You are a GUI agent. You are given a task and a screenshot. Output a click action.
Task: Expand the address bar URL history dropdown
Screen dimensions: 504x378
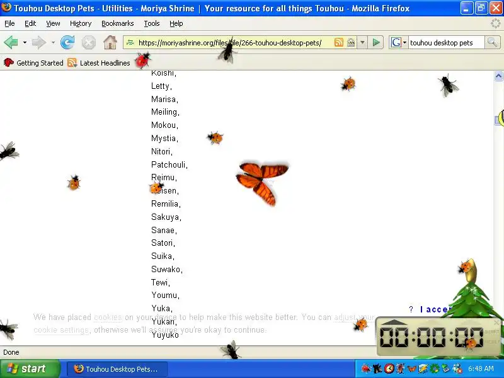pyautogui.click(x=362, y=42)
